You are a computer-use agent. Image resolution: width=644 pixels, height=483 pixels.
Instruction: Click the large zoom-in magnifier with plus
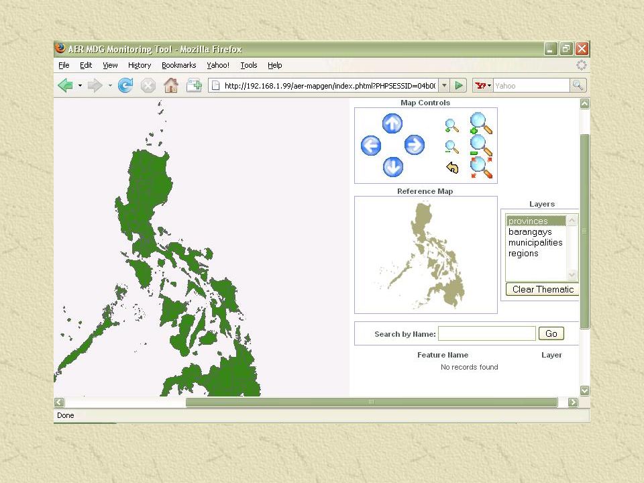(x=480, y=123)
